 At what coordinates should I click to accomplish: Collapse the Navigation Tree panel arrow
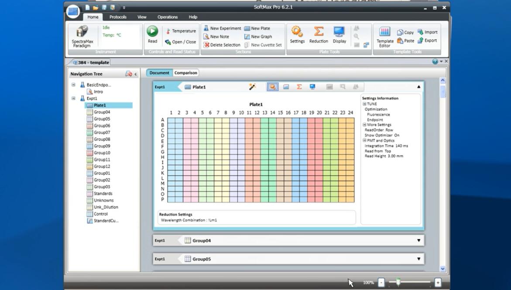[x=136, y=74]
